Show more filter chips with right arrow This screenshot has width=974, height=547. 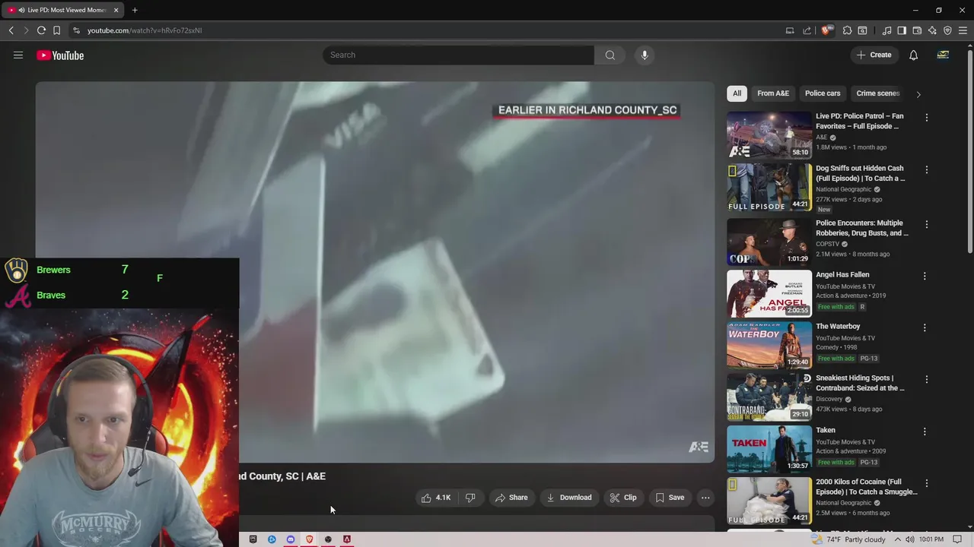[918, 94]
